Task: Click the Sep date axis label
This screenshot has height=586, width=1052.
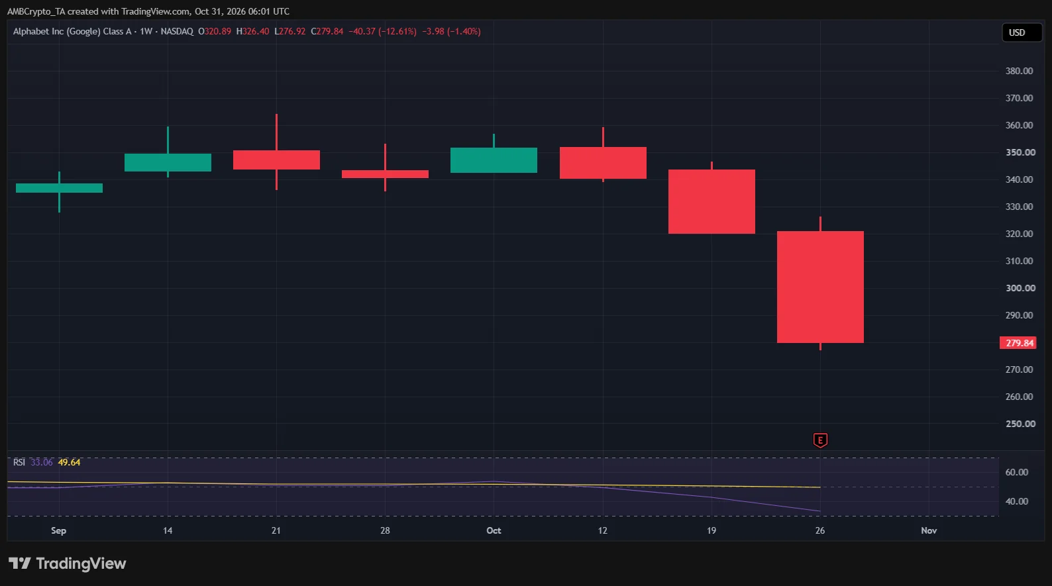Action: tap(58, 530)
